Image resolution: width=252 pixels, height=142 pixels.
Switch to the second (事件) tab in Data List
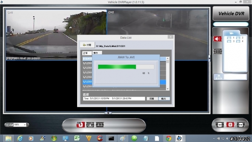tap(97, 53)
